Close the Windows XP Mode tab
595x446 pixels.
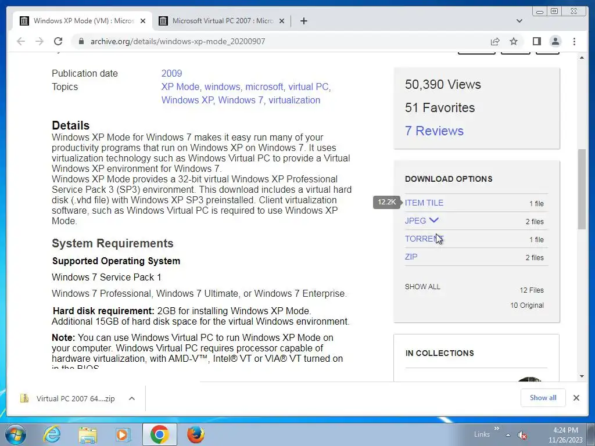pyautogui.click(x=143, y=21)
